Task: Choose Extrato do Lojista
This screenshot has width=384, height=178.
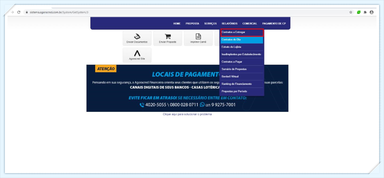Action: coord(242,47)
